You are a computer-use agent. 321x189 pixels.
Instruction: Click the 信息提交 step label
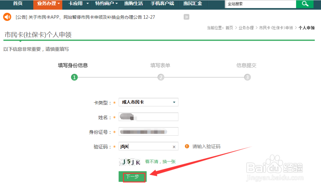[246, 65]
